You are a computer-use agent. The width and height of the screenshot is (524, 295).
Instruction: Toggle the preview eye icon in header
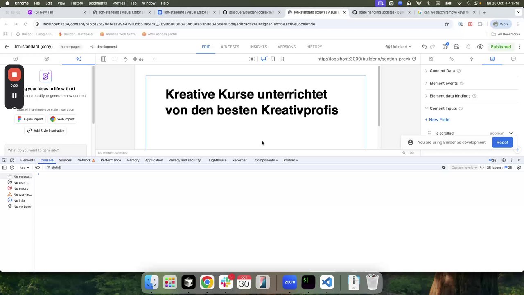point(480,47)
